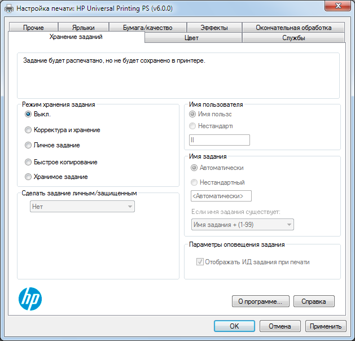Pick the Быстрое копирование option
The image size is (355, 341).
[28, 162]
